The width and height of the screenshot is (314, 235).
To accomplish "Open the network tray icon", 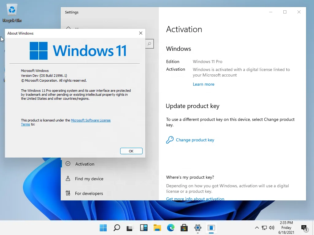I will [x=264, y=228].
